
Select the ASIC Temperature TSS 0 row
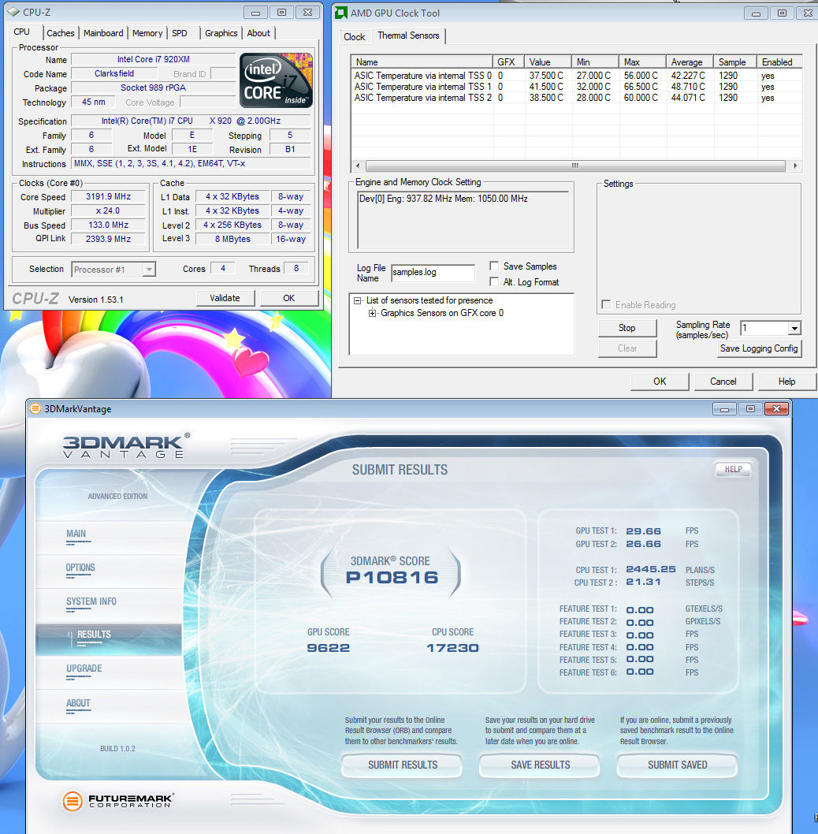577,76
